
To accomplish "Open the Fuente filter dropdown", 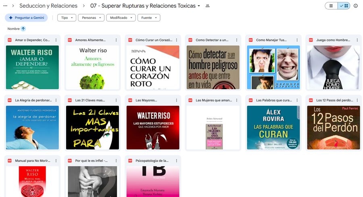I will coord(149,18).
